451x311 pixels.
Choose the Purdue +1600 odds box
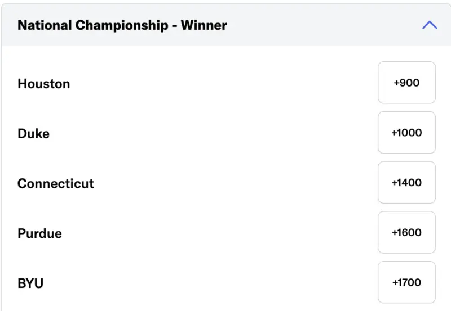pos(406,233)
